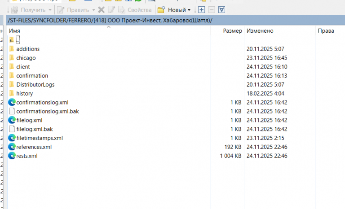This screenshot has height=209, width=345.
Task: Click the 23.11.2025 2:15 date cell
Action: pos(265,138)
